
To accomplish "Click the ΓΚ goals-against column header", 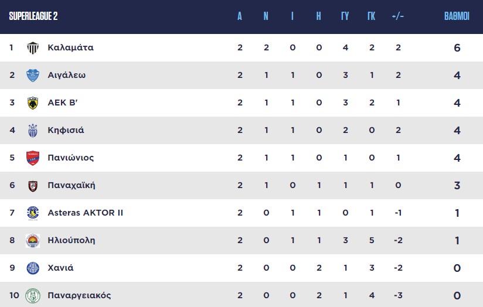I will point(371,16).
